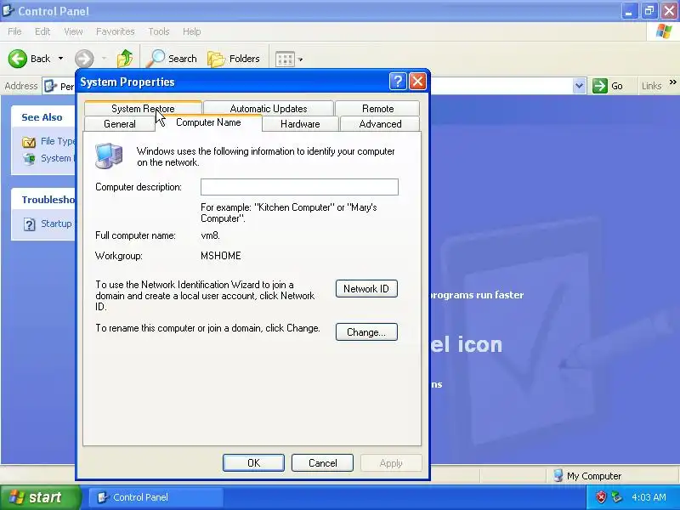Select Control Panel taskbar button
This screenshot has width=680, height=510.
point(156,497)
